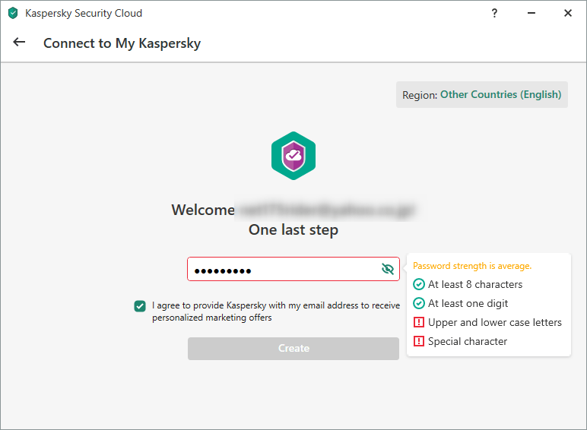
Task: Click the marketing offers agreement label text
Action: point(276,311)
